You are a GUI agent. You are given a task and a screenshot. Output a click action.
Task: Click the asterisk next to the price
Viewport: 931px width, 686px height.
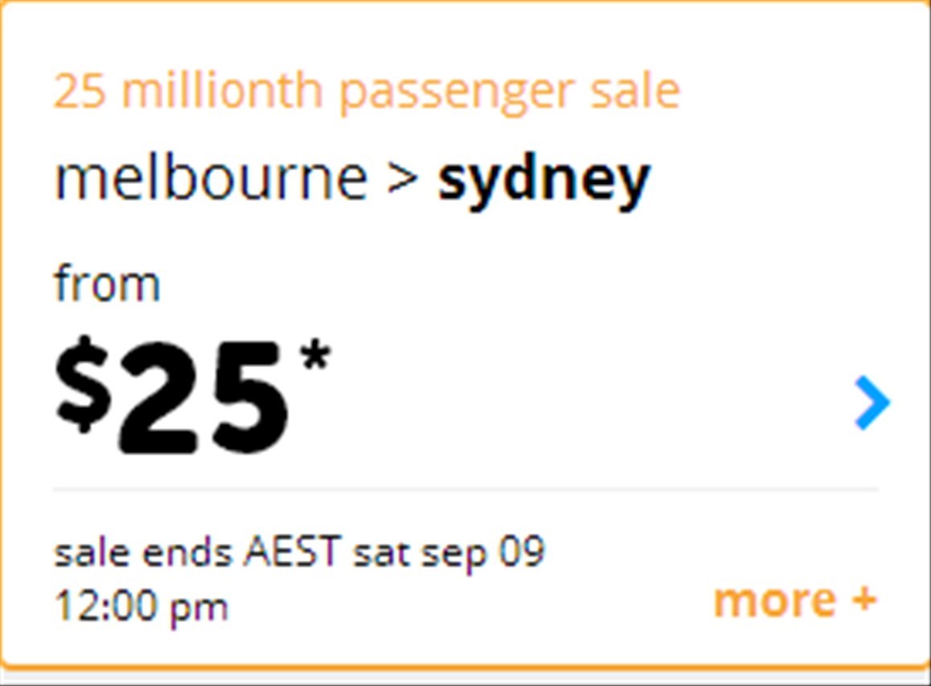314,355
